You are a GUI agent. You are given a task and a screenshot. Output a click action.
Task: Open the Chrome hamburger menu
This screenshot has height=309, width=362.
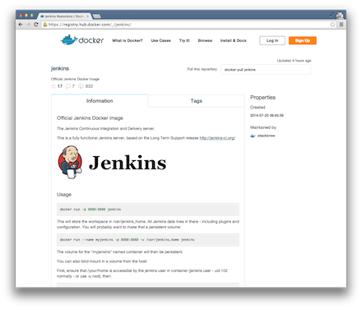[341, 25]
